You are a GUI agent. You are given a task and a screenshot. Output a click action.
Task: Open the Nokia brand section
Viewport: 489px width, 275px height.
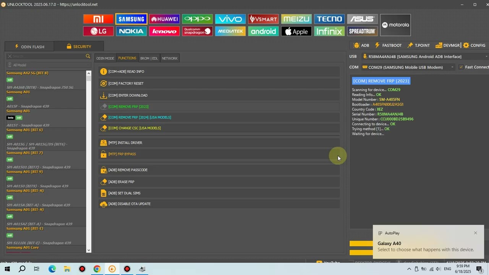click(x=131, y=31)
